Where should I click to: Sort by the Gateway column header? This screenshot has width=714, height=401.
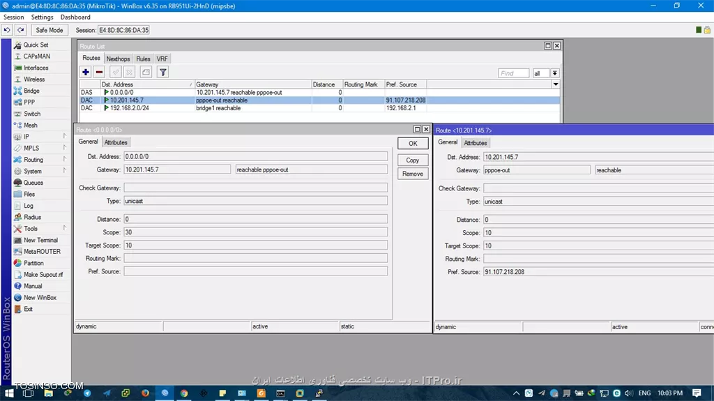pyautogui.click(x=253, y=84)
